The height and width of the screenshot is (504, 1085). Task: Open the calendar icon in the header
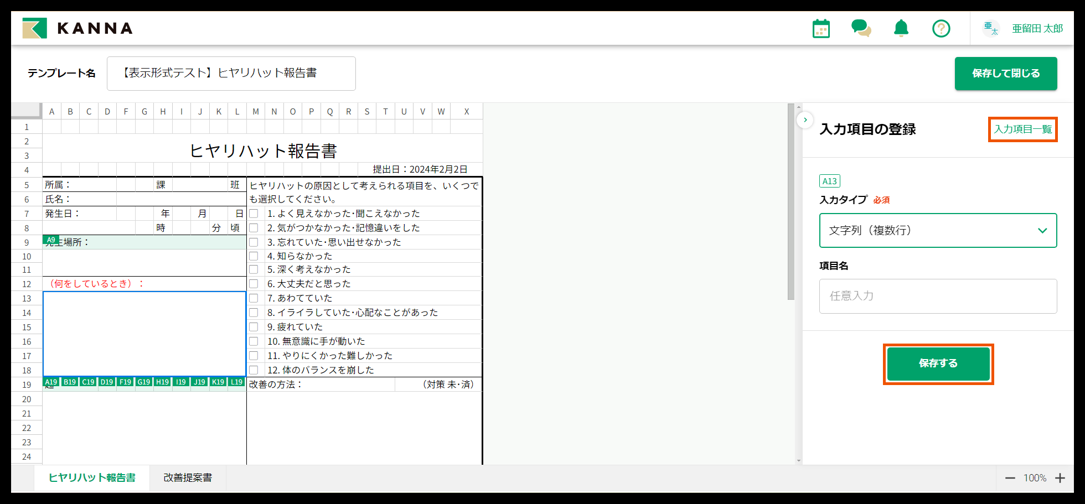click(x=821, y=28)
